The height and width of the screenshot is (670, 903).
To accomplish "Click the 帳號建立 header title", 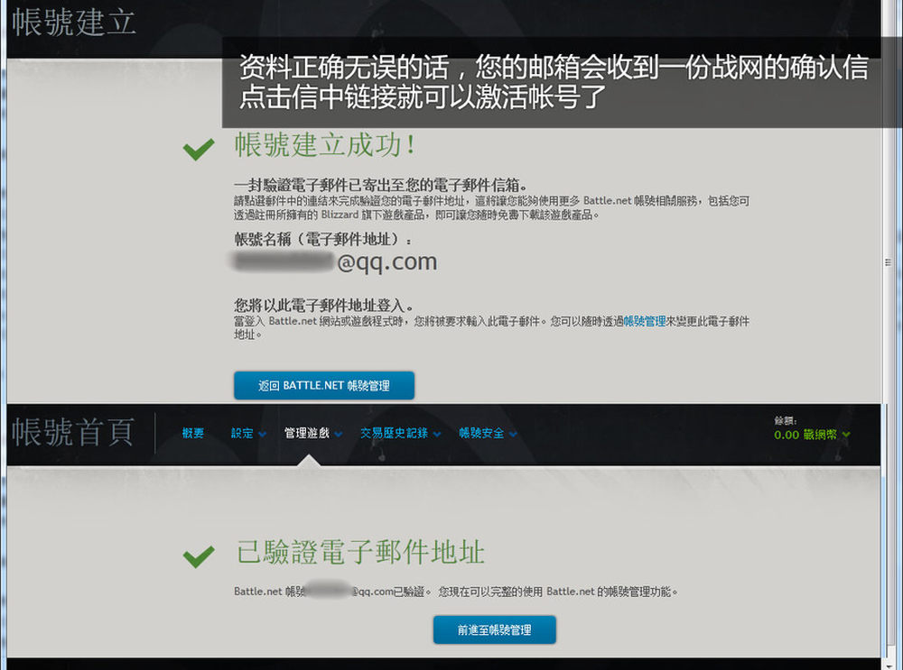I will point(74,23).
